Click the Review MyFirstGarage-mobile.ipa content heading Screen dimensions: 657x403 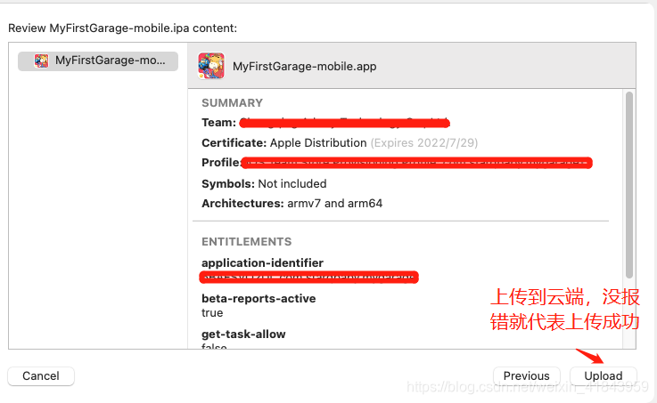(122, 28)
